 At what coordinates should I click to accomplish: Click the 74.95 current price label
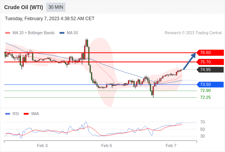210,70
